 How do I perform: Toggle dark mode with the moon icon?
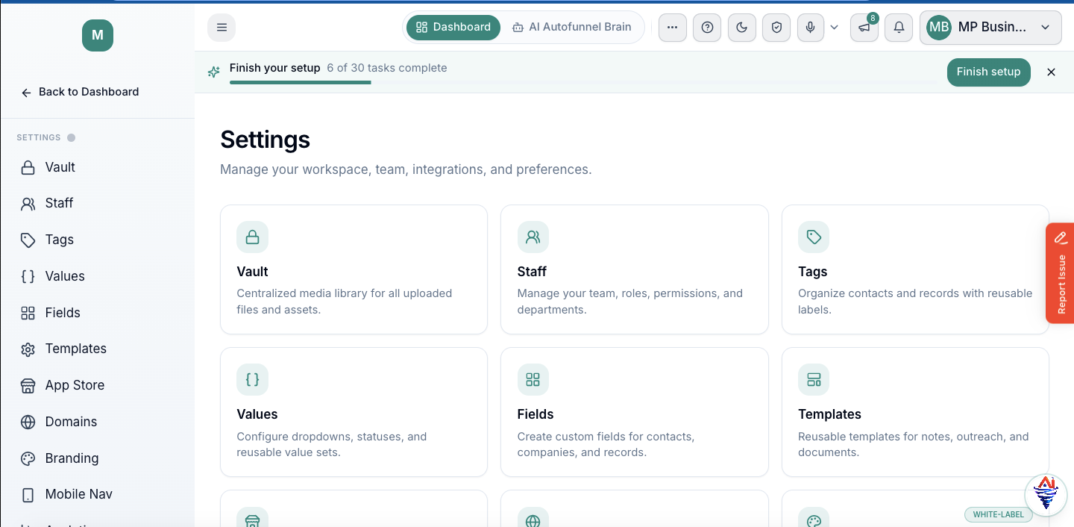pos(741,28)
